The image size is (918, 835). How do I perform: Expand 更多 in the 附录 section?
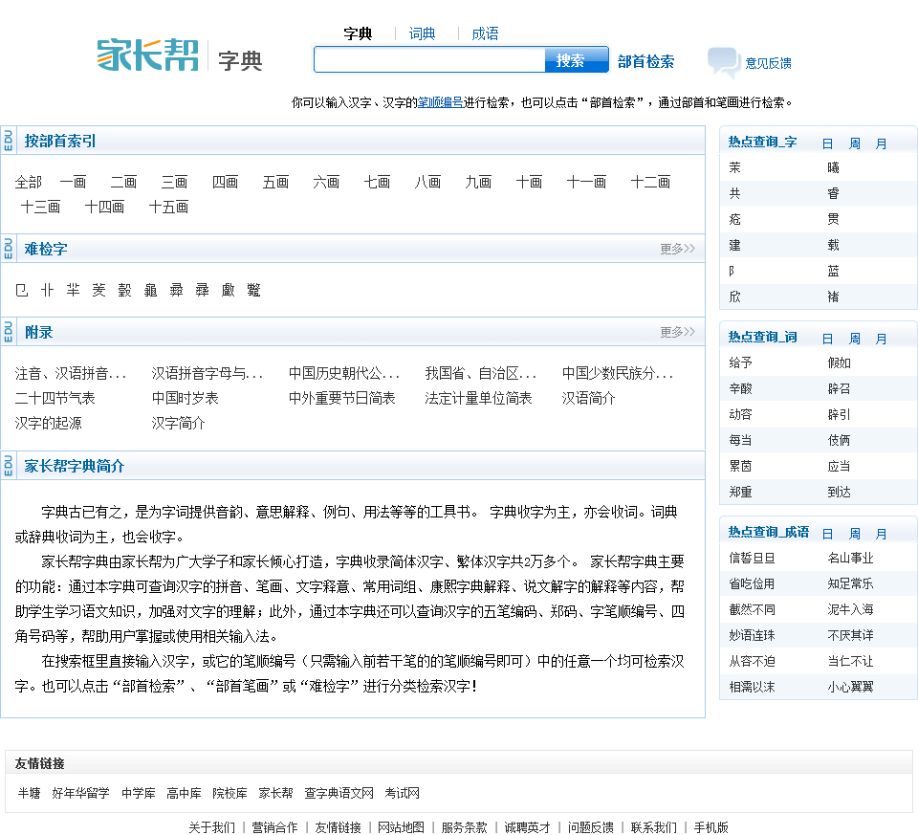tap(677, 332)
